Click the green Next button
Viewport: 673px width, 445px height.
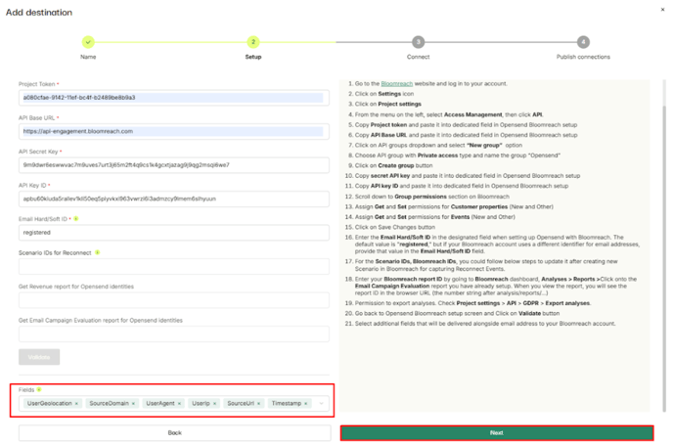tap(496, 432)
